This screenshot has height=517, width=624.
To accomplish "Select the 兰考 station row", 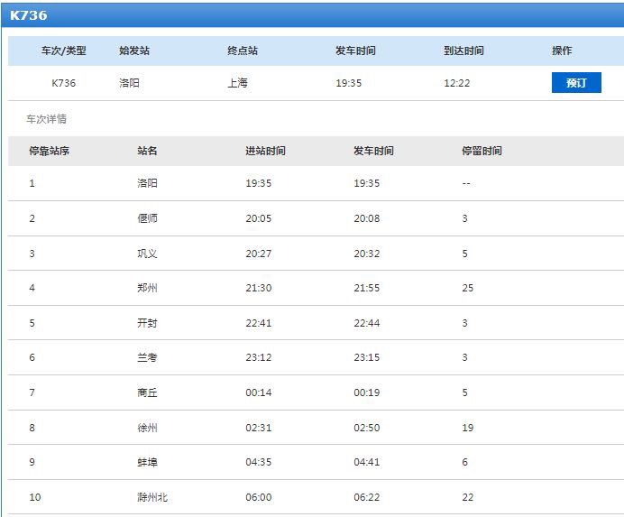I will [316, 357].
